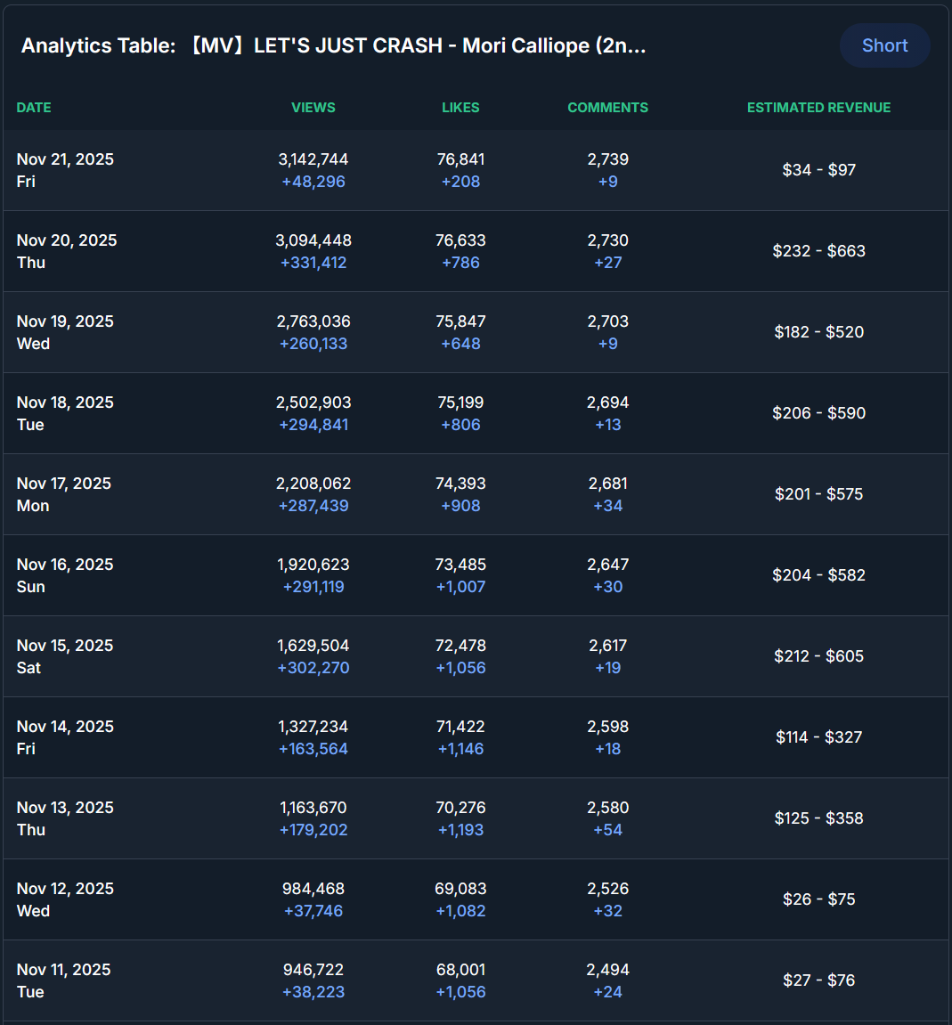Viewport: 952px width, 1025px height.
Task: Select the Nov 15, 2025 date cell
Action: click(x=65, y=656)
